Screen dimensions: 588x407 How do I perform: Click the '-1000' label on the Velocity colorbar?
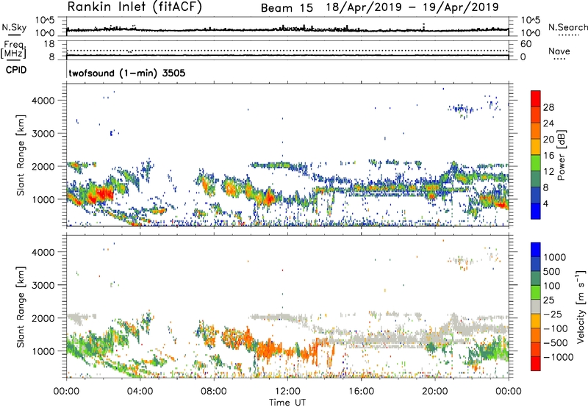pyautogui.click(x=558, y=357)
